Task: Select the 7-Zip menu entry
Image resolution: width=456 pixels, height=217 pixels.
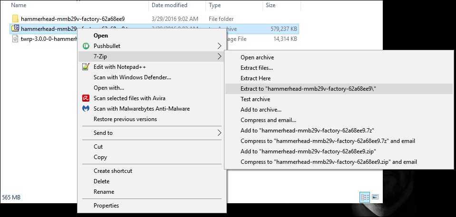Action: click(152, 57)
